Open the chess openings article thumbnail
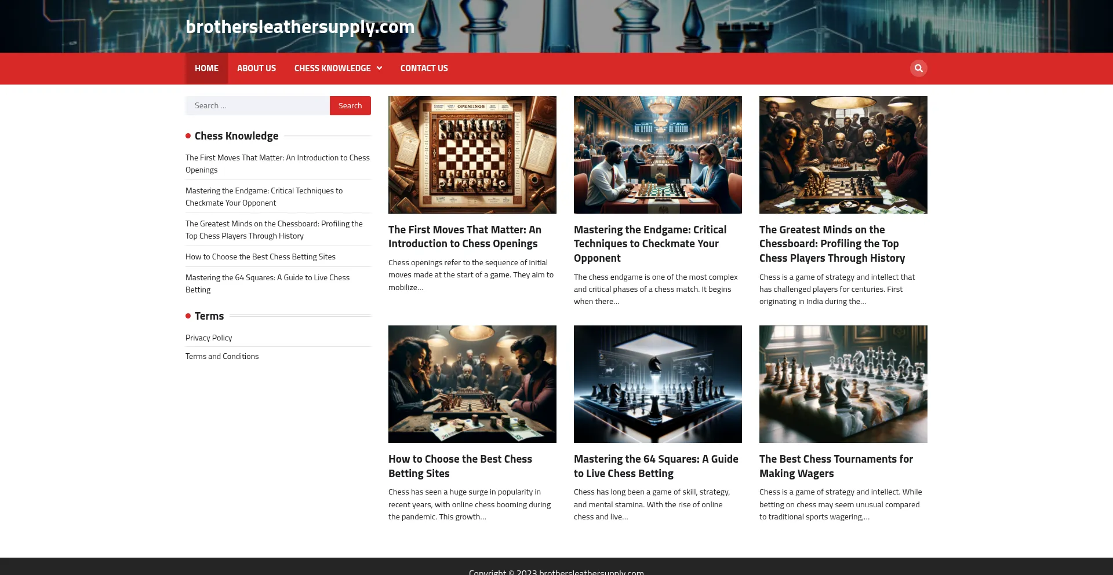1113x575 pixels. click(472, 155)
